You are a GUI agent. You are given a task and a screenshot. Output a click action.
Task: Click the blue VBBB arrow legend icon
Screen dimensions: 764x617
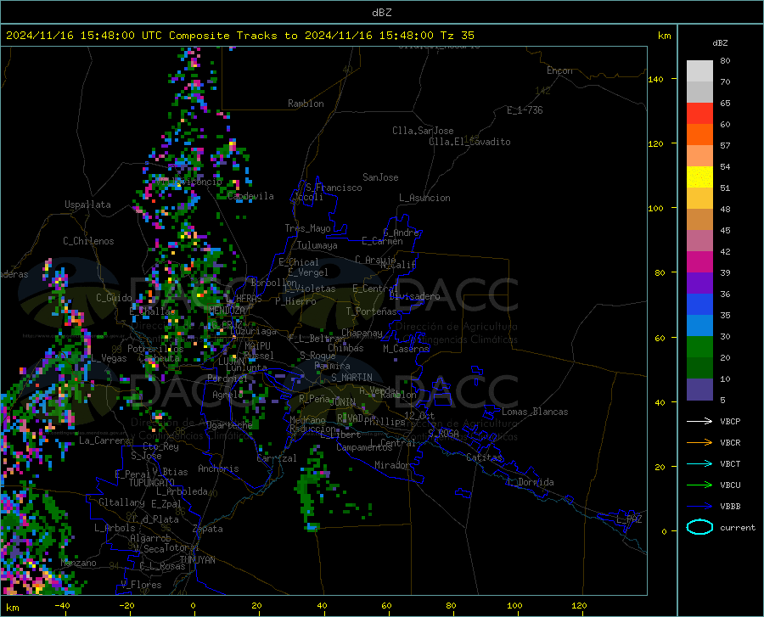tap(699, 507)
